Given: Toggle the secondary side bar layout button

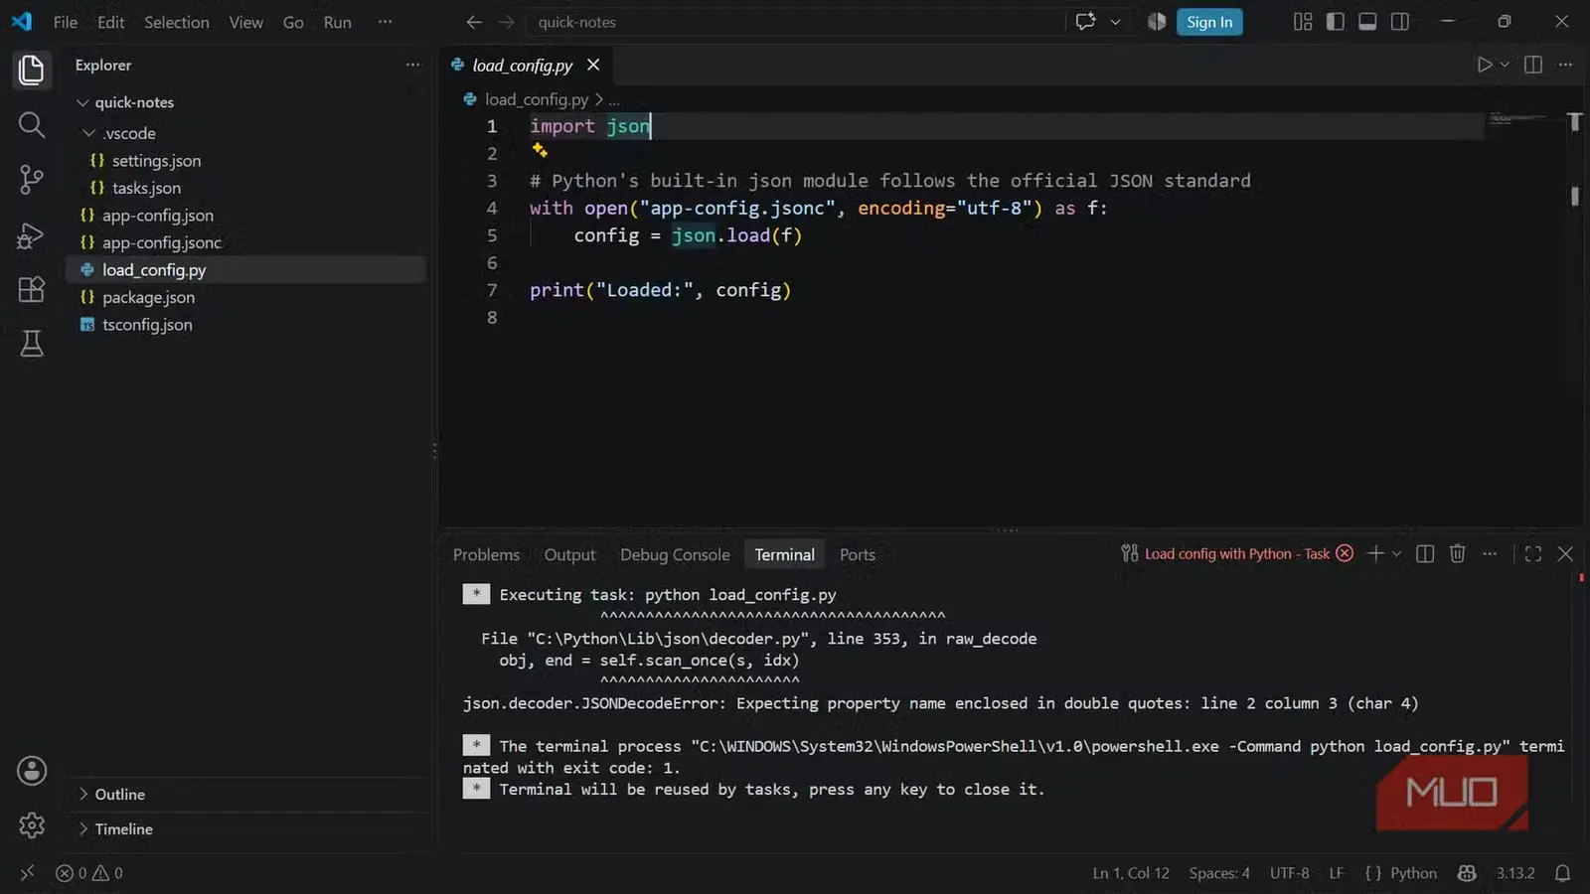Looking at the screenshot, I should pyautogui.click(x=1400, y=22).
